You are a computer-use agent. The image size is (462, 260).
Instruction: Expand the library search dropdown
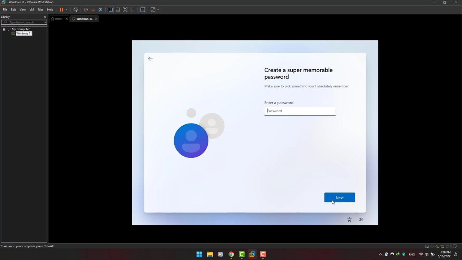45,22
